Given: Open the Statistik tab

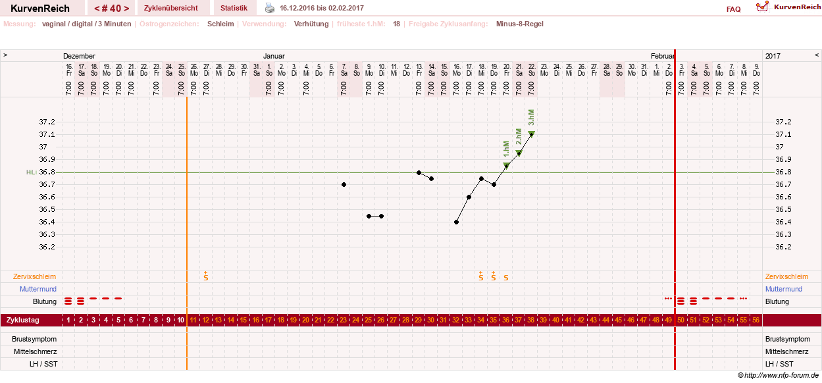Looking at the screenshot, I should (234, 8).
